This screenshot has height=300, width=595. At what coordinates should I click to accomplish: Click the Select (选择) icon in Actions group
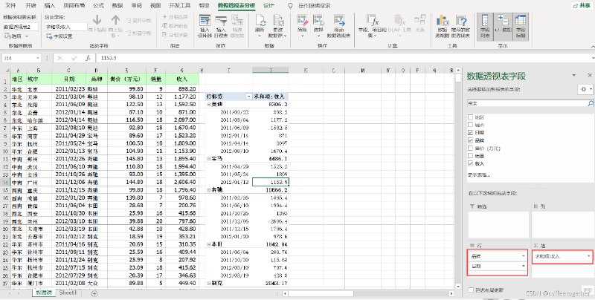click(x=318, y=26)
